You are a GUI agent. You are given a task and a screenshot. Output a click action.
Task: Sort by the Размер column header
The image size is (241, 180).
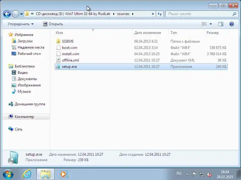[213, 33]
